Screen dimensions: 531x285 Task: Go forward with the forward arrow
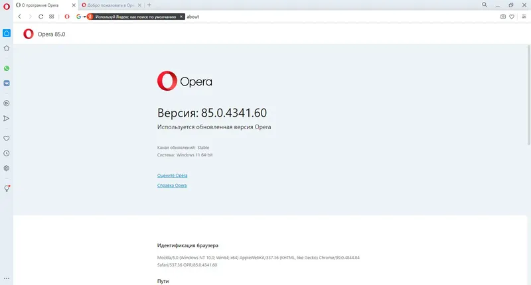tap(30, 17)
